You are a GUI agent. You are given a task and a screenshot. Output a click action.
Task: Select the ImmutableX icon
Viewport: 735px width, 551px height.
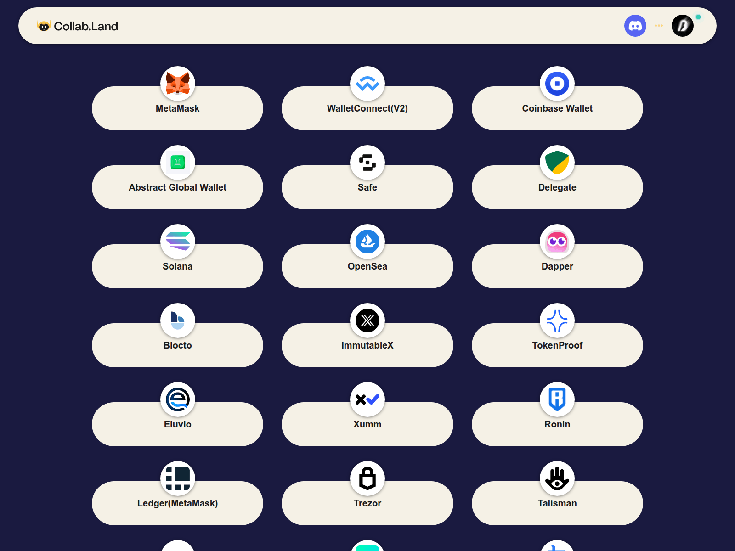click(367, 320)
